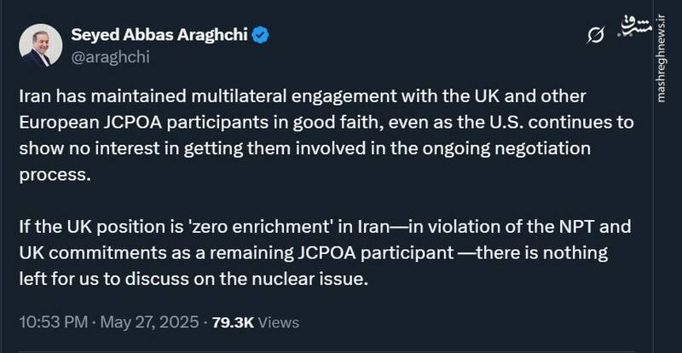Click the Views label

point(277,322)
